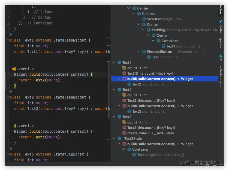Screen dimensions: 229x171
Task: Open the Flutter Performance tab
Action: [x=221, y=71]
